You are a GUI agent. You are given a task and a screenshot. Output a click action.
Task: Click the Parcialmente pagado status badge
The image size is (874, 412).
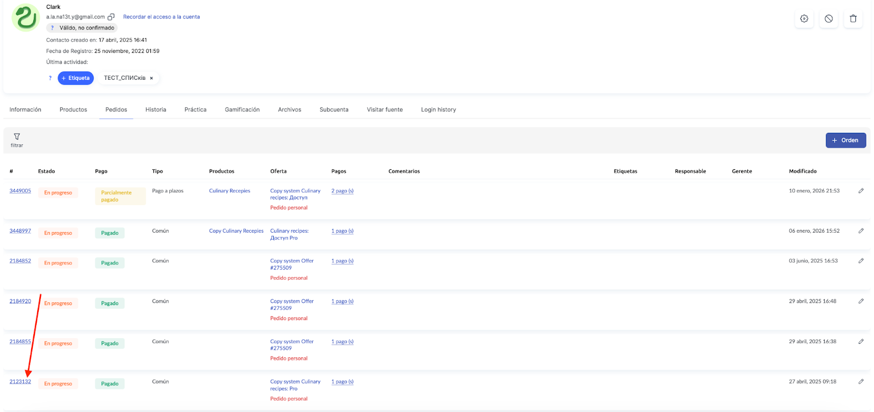(120, 196)
